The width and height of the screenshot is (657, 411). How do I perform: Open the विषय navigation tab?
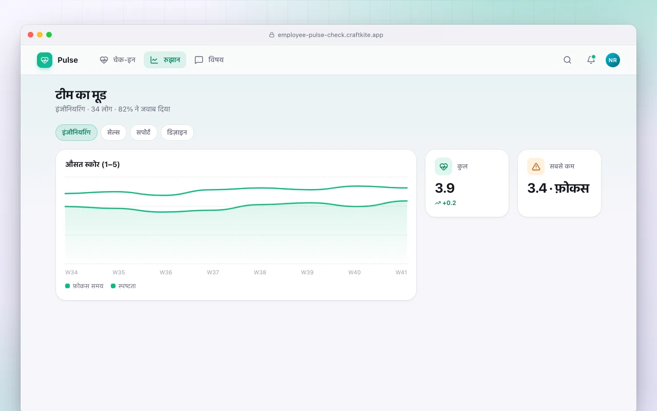(209, 60)
